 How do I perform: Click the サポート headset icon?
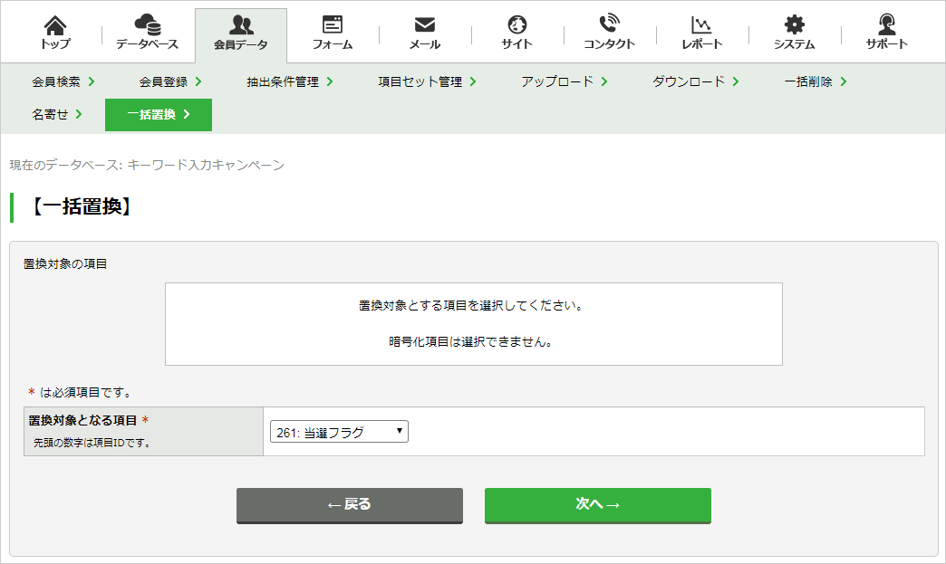pyautogui.click(x=886, y=24)
